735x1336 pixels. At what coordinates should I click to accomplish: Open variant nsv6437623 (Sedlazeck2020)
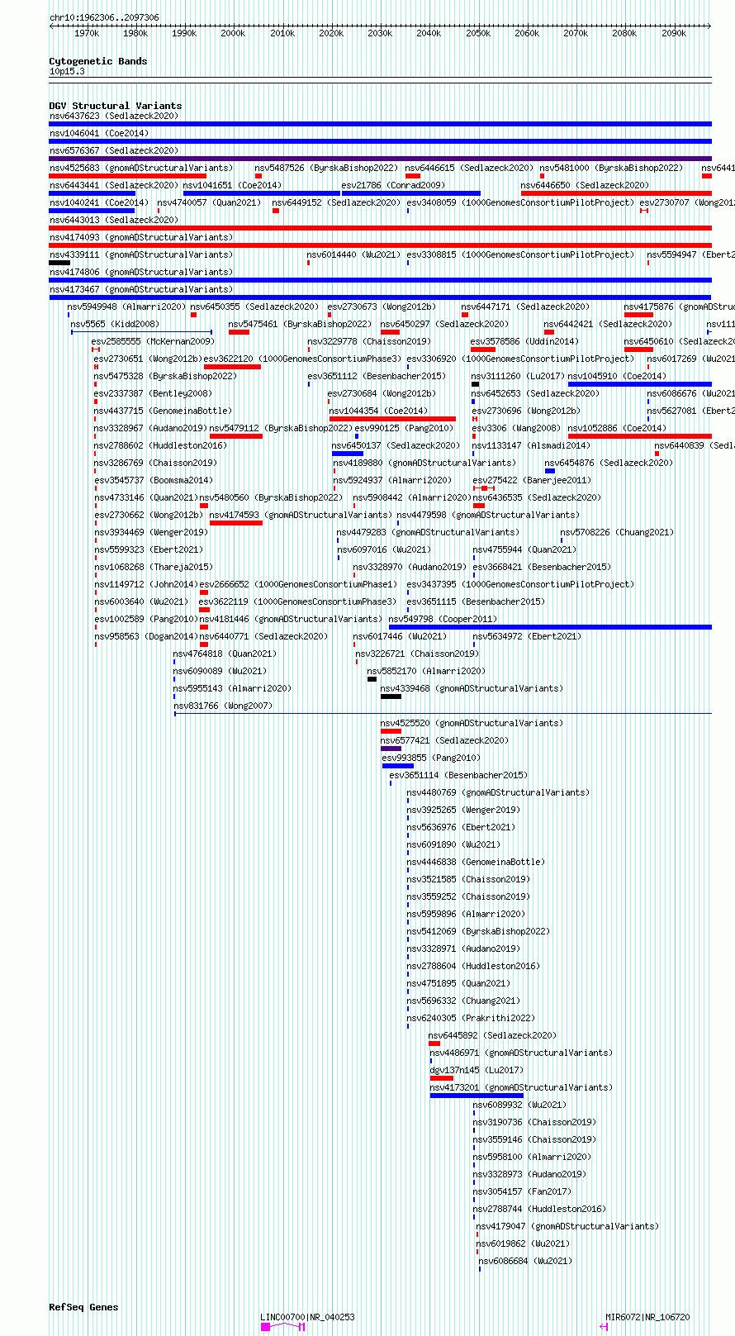pyautogui.click(x=114, y=116)
